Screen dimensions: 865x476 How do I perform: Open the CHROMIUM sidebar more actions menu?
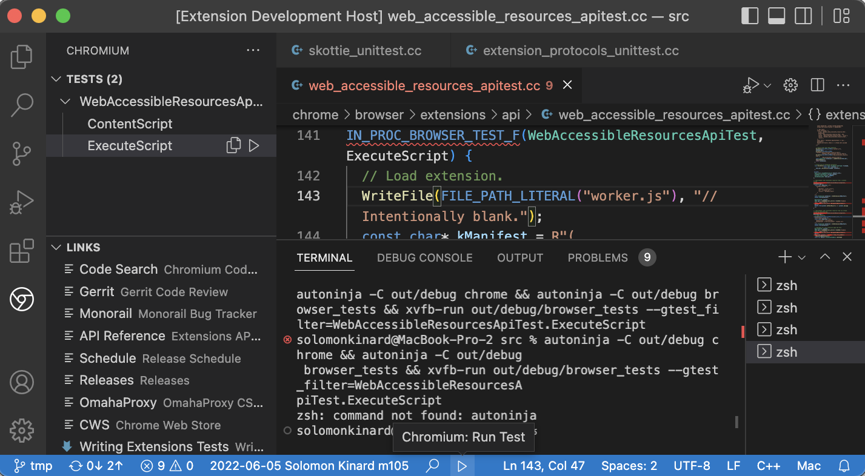(253, 50)
